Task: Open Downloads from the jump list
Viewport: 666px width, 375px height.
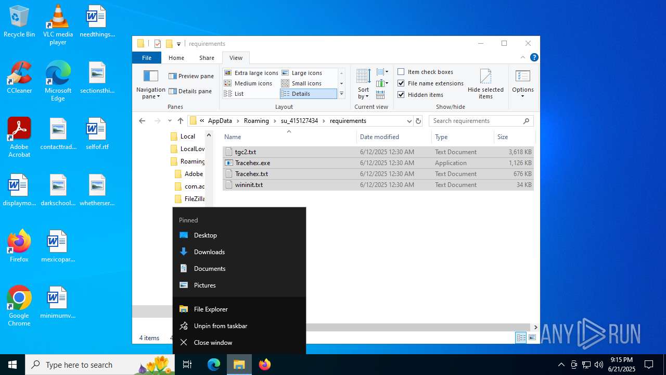Action: click(x=239, y=252)
